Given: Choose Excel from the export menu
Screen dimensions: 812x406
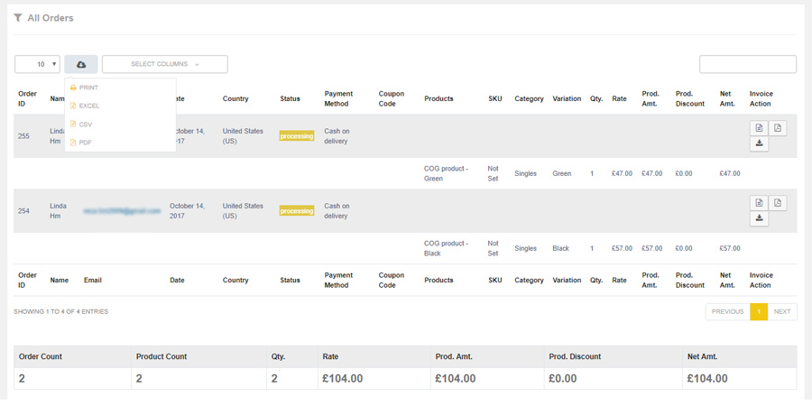Looking at the screenshot, I should [x=88, y=106].
